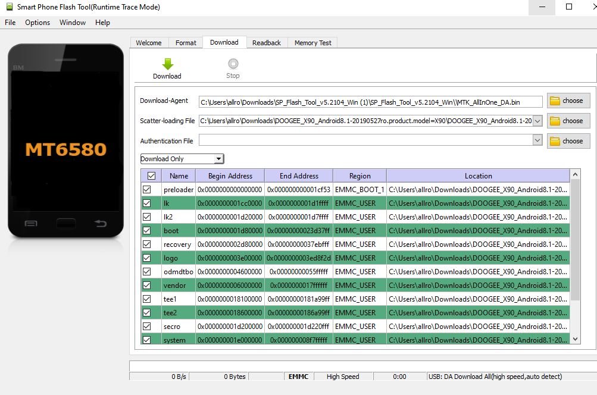Uncheck the vendor partition checkbox
Image resolution: width=597 pixels, height=395 pixels.
(147, 286)
